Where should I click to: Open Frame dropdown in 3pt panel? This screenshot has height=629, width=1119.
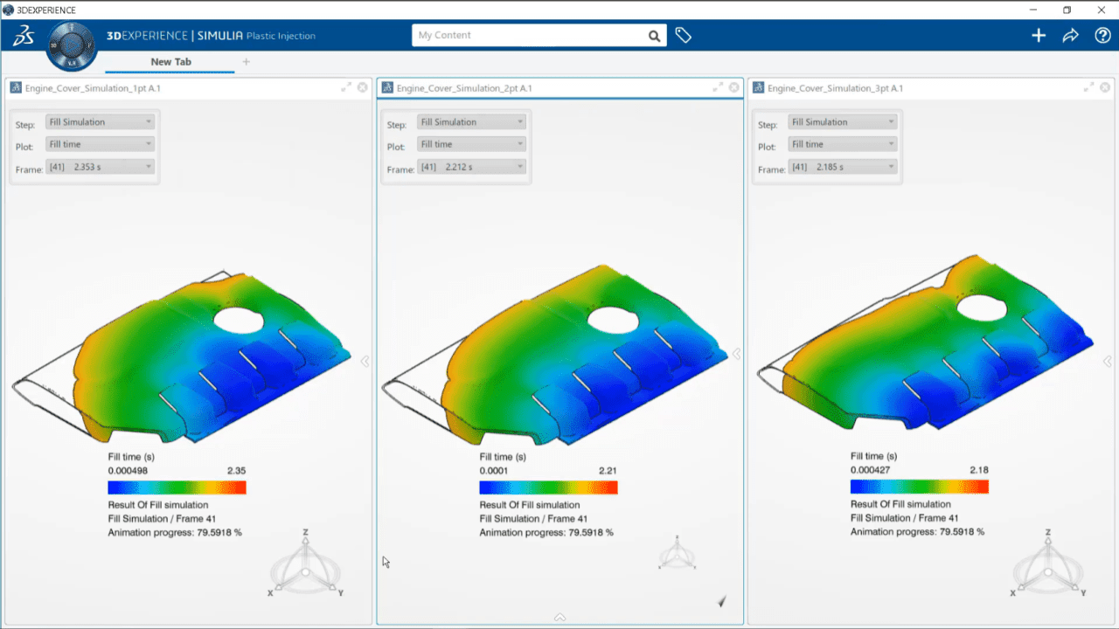(x=843, y=167)
